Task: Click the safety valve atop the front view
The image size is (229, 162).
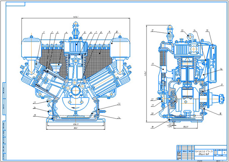Action: click(76, 30)
